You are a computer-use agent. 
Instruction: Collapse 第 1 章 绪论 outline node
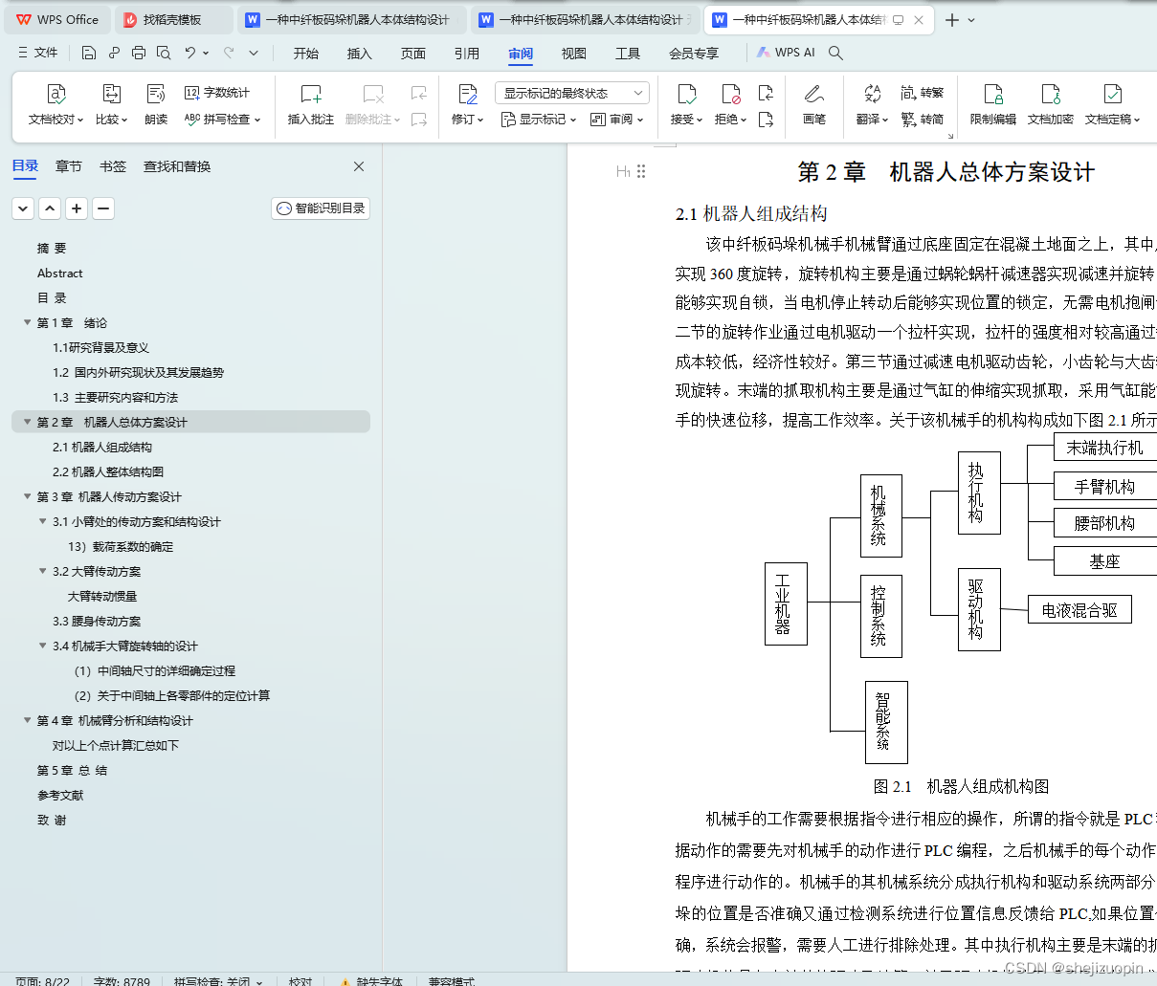[28, 322]
